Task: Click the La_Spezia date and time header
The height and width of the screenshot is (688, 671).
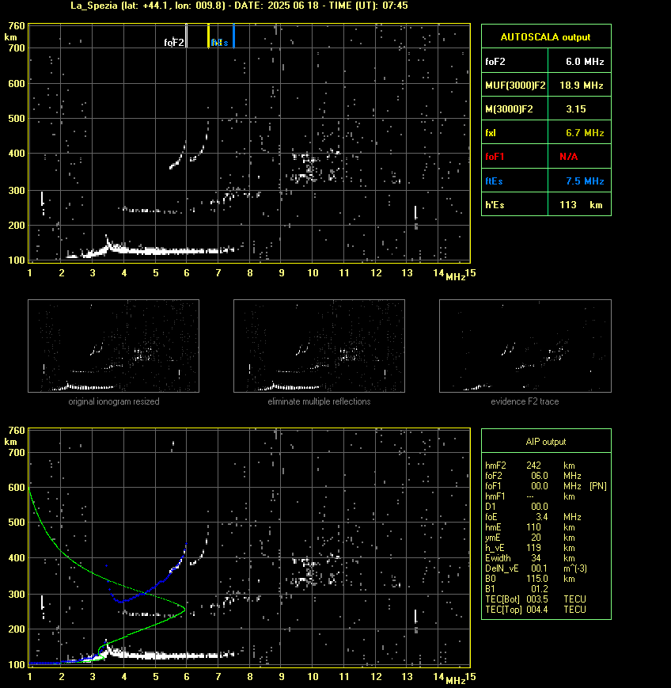Action: 240,6
